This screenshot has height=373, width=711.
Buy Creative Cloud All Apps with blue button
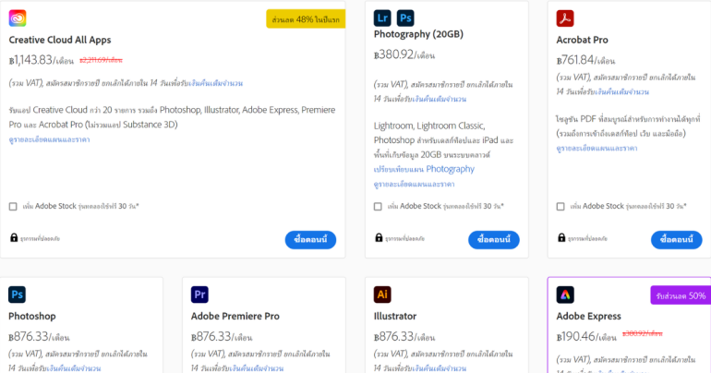click(310, 240)
